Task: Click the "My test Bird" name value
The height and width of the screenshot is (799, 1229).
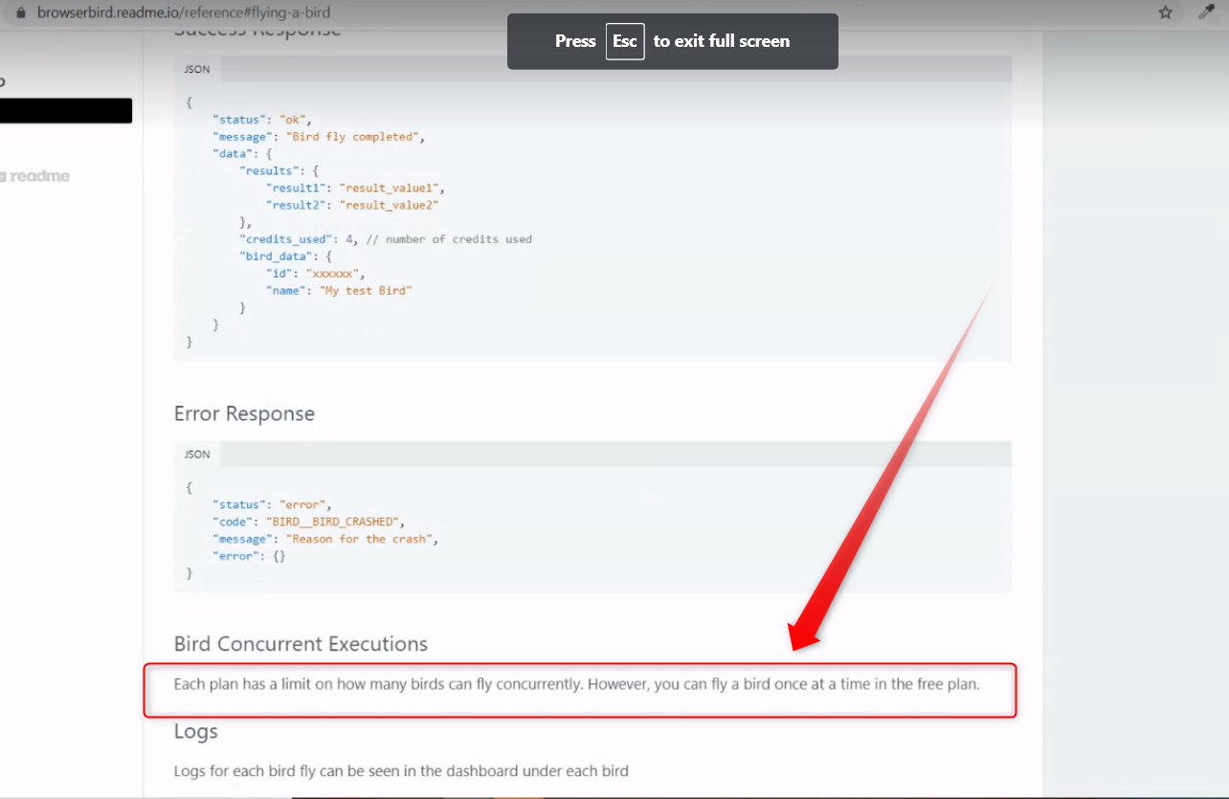Action: [366, 290]
